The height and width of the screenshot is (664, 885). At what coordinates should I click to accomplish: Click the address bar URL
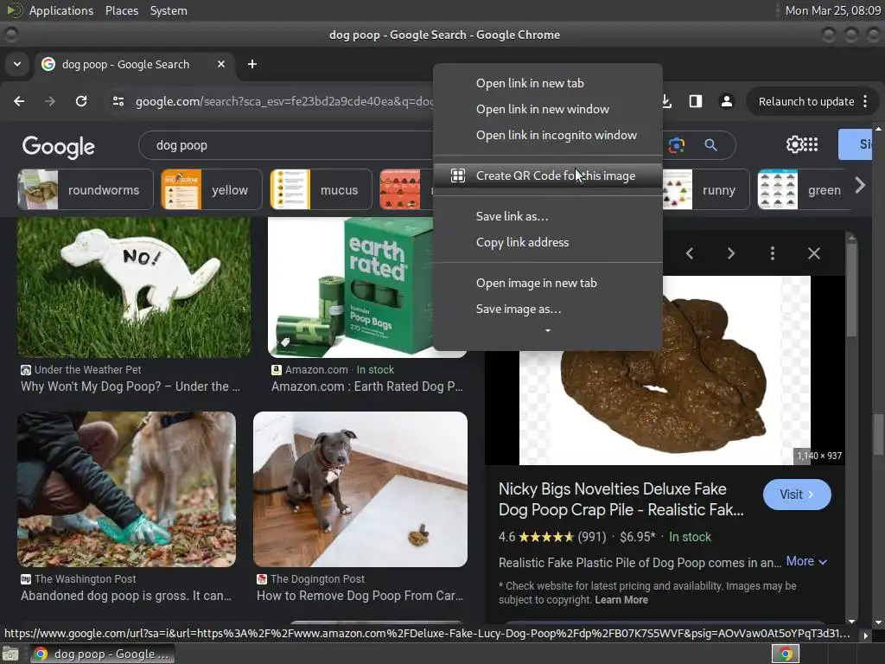click(x=283, y=102)
